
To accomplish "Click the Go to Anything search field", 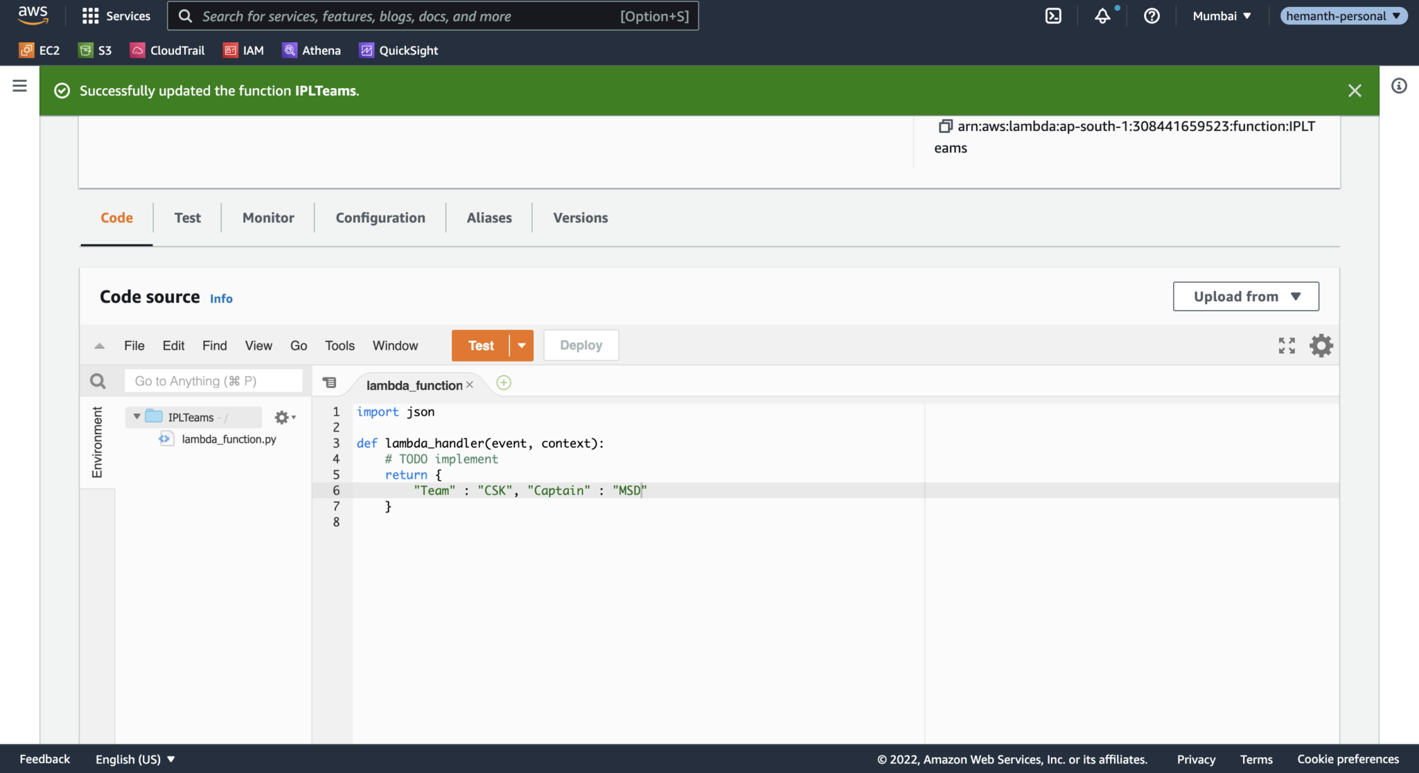I will (213, 380).
